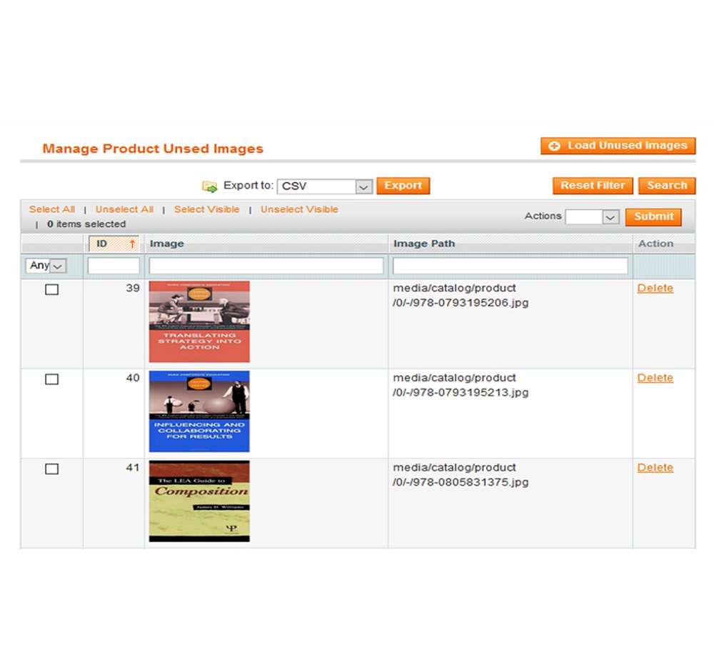Click the Submit button

(x=653, y=217)
